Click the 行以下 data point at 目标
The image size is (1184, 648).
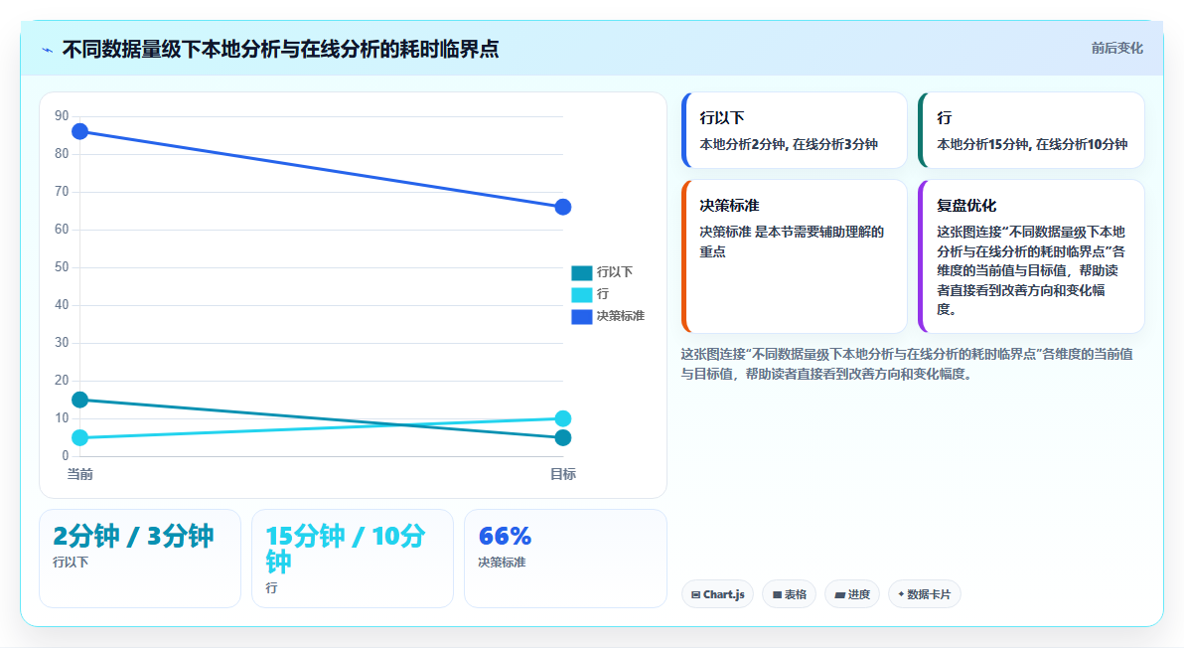(x=562, y=437)
